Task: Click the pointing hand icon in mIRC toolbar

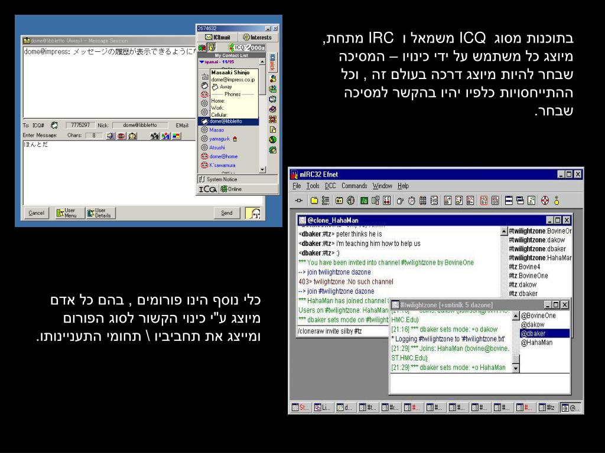Action: 400,201
